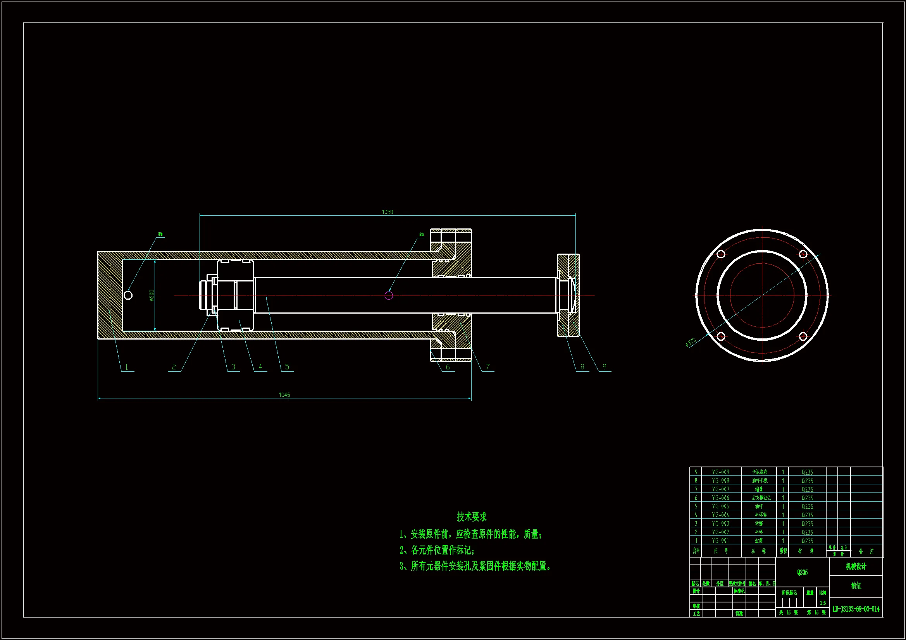The height and width of the screenshot is (640, 906).
Task: Select small white circle inside cylinder
Action: pos(128,295)
